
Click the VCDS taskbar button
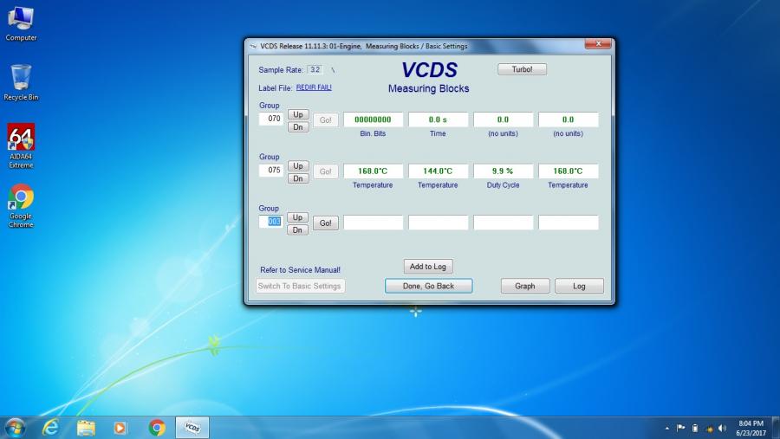pyautogui.click(x=192, y=427)
